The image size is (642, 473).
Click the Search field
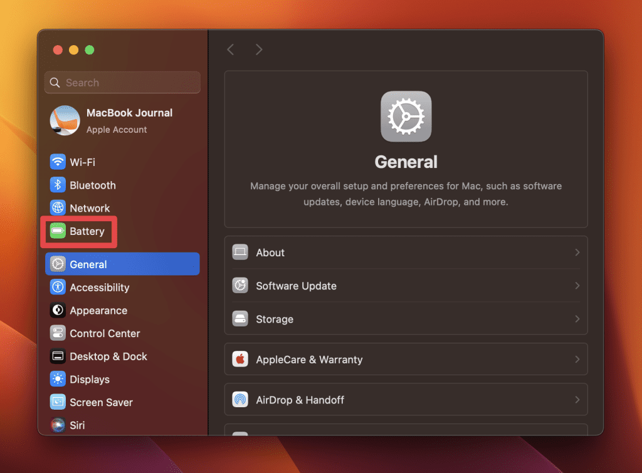pyautogui.click(x=122, y=83)
